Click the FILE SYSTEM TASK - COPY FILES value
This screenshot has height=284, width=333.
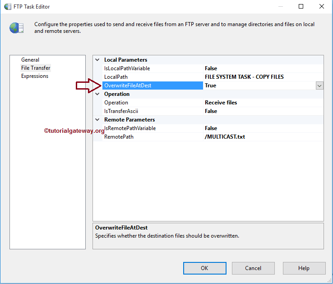pyautogui.click(x=244, y=77)
